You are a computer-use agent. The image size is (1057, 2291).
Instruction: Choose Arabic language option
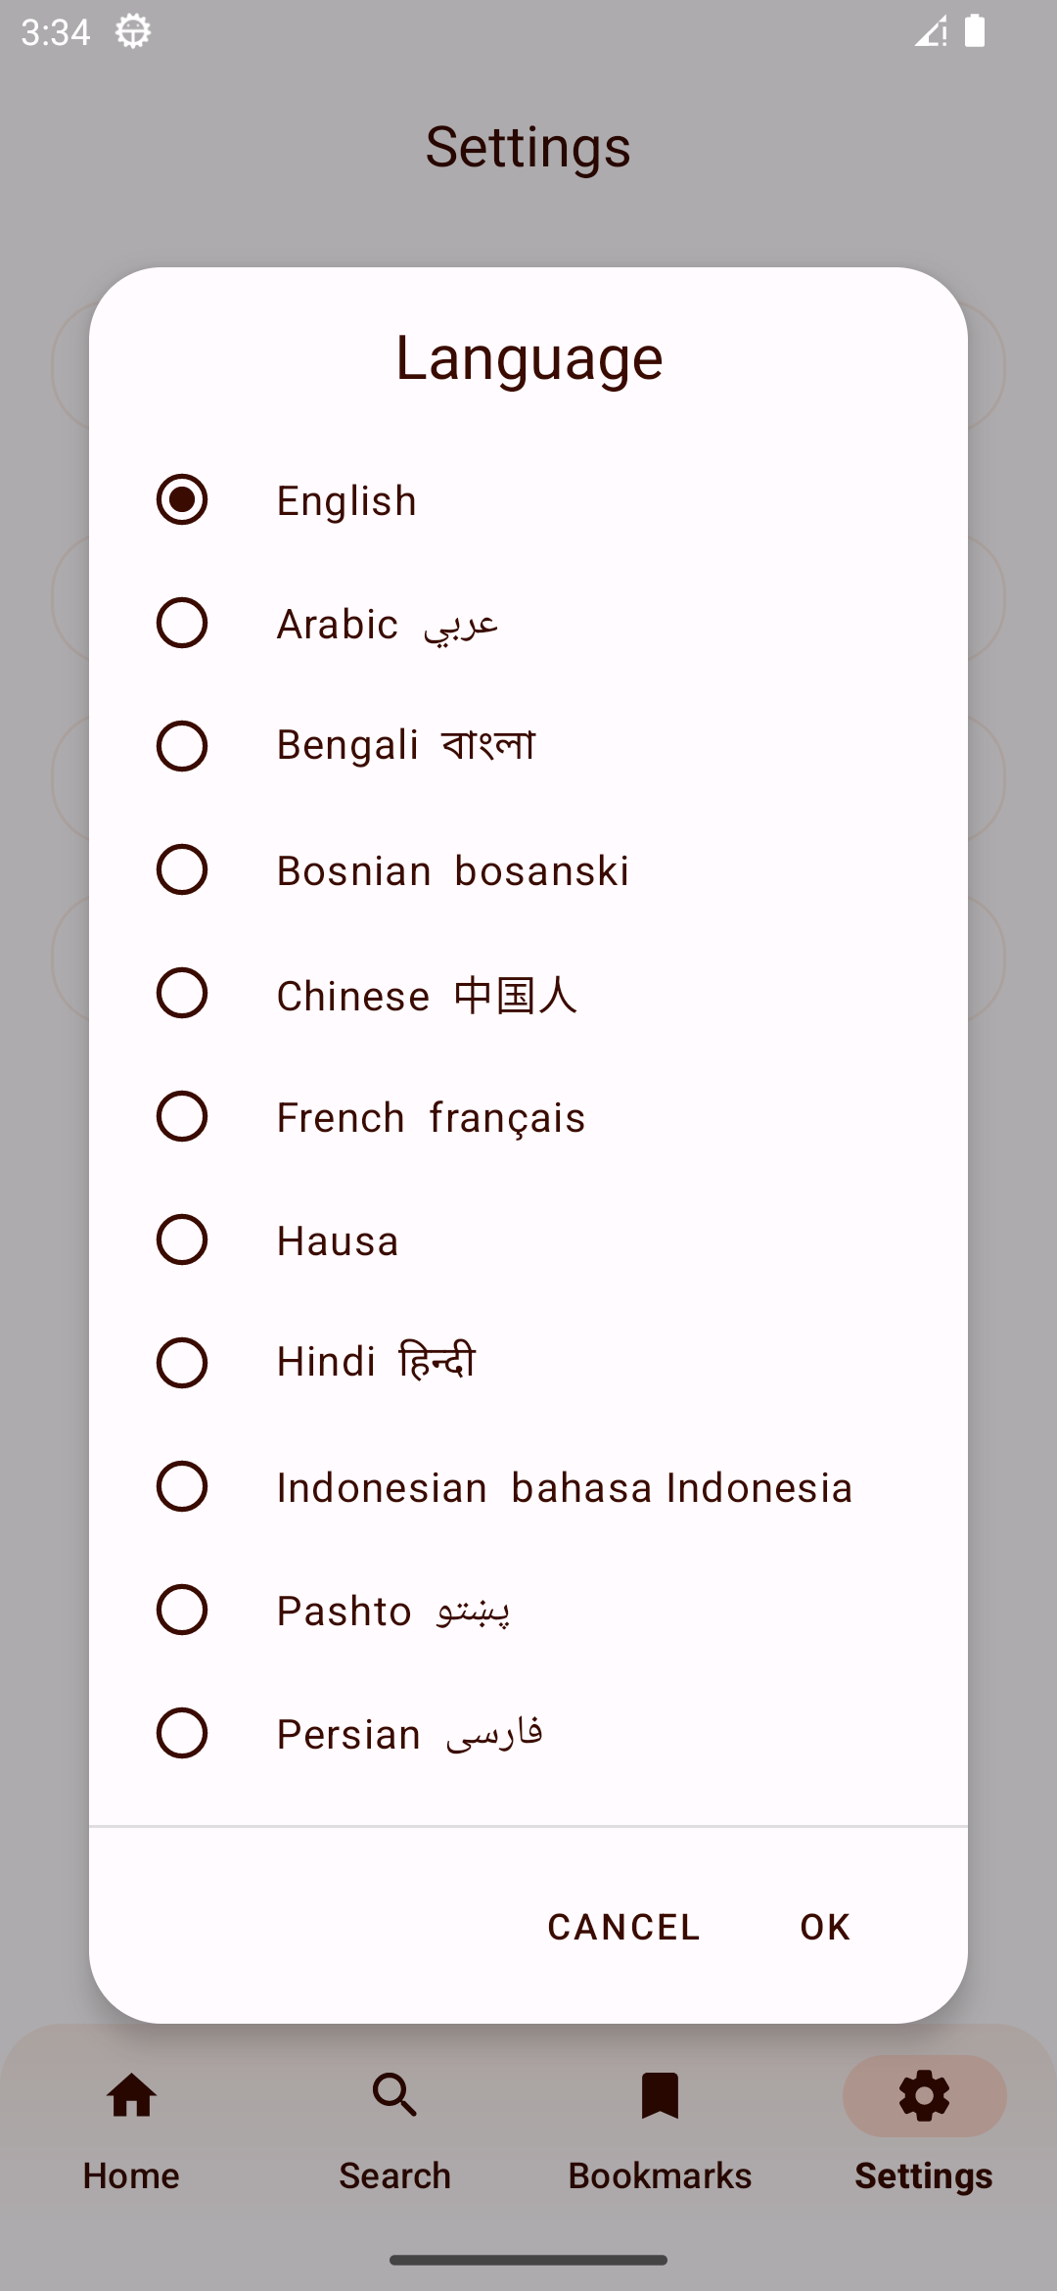[528, 623]
